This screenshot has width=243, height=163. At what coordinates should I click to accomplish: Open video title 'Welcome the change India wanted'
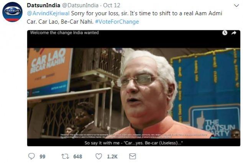pyautogui.click(x=64, y=33)
